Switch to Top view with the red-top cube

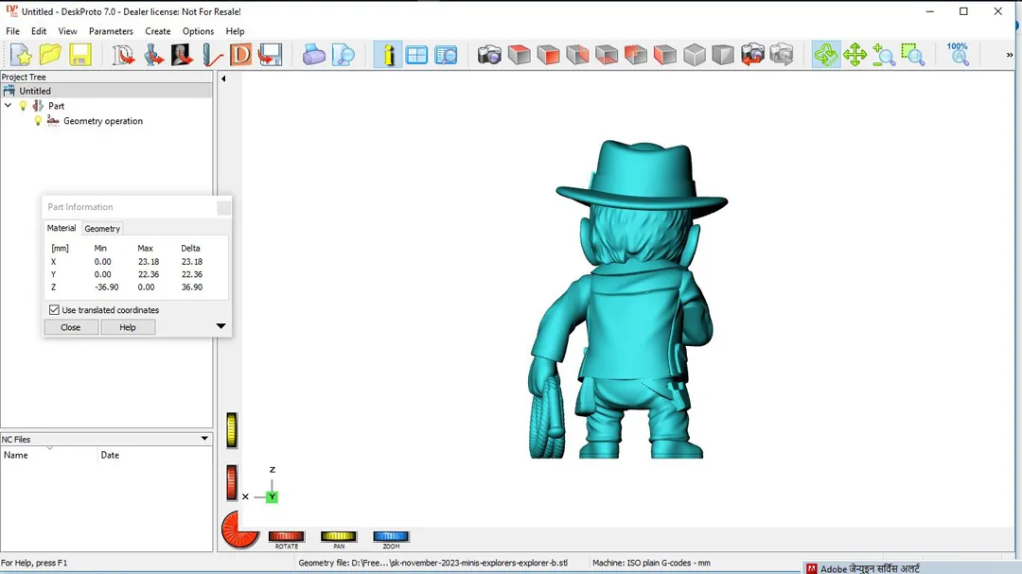(x=520, y=55)
